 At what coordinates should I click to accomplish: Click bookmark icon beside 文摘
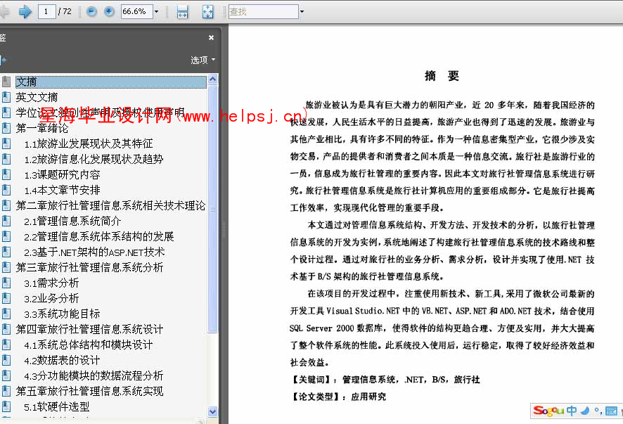[x=6, y=82]
